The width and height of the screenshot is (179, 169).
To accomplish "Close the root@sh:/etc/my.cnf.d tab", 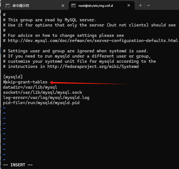I will (x=129, y=5).
